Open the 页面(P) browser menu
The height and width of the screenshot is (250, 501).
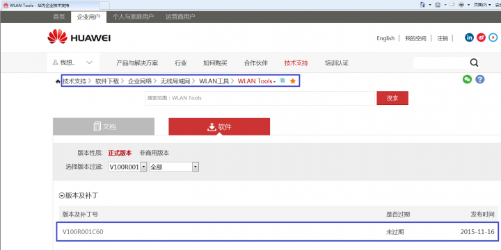coord(482,5)
